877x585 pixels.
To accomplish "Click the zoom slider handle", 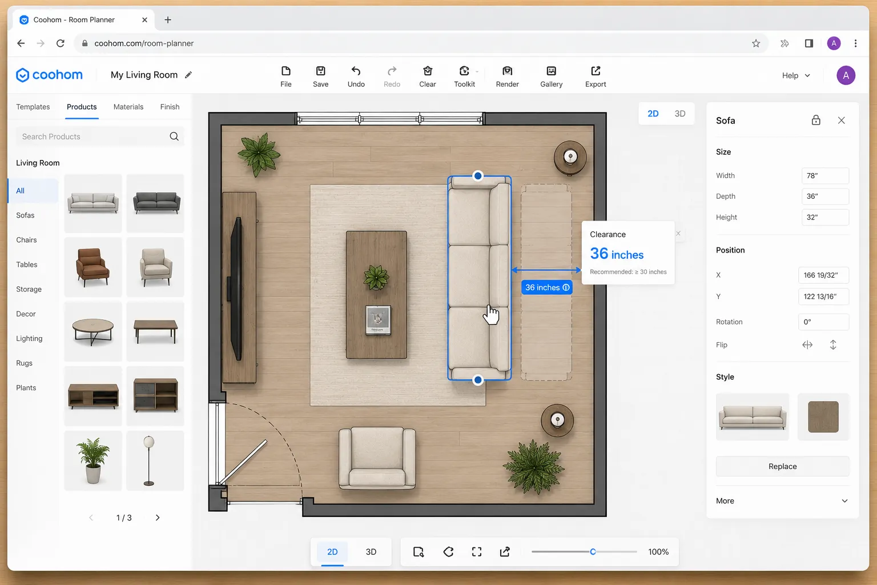I will (593, 552).
